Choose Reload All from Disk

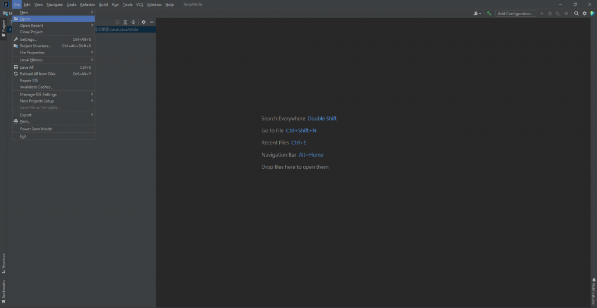pyautogui.click(x=54, y=74)
